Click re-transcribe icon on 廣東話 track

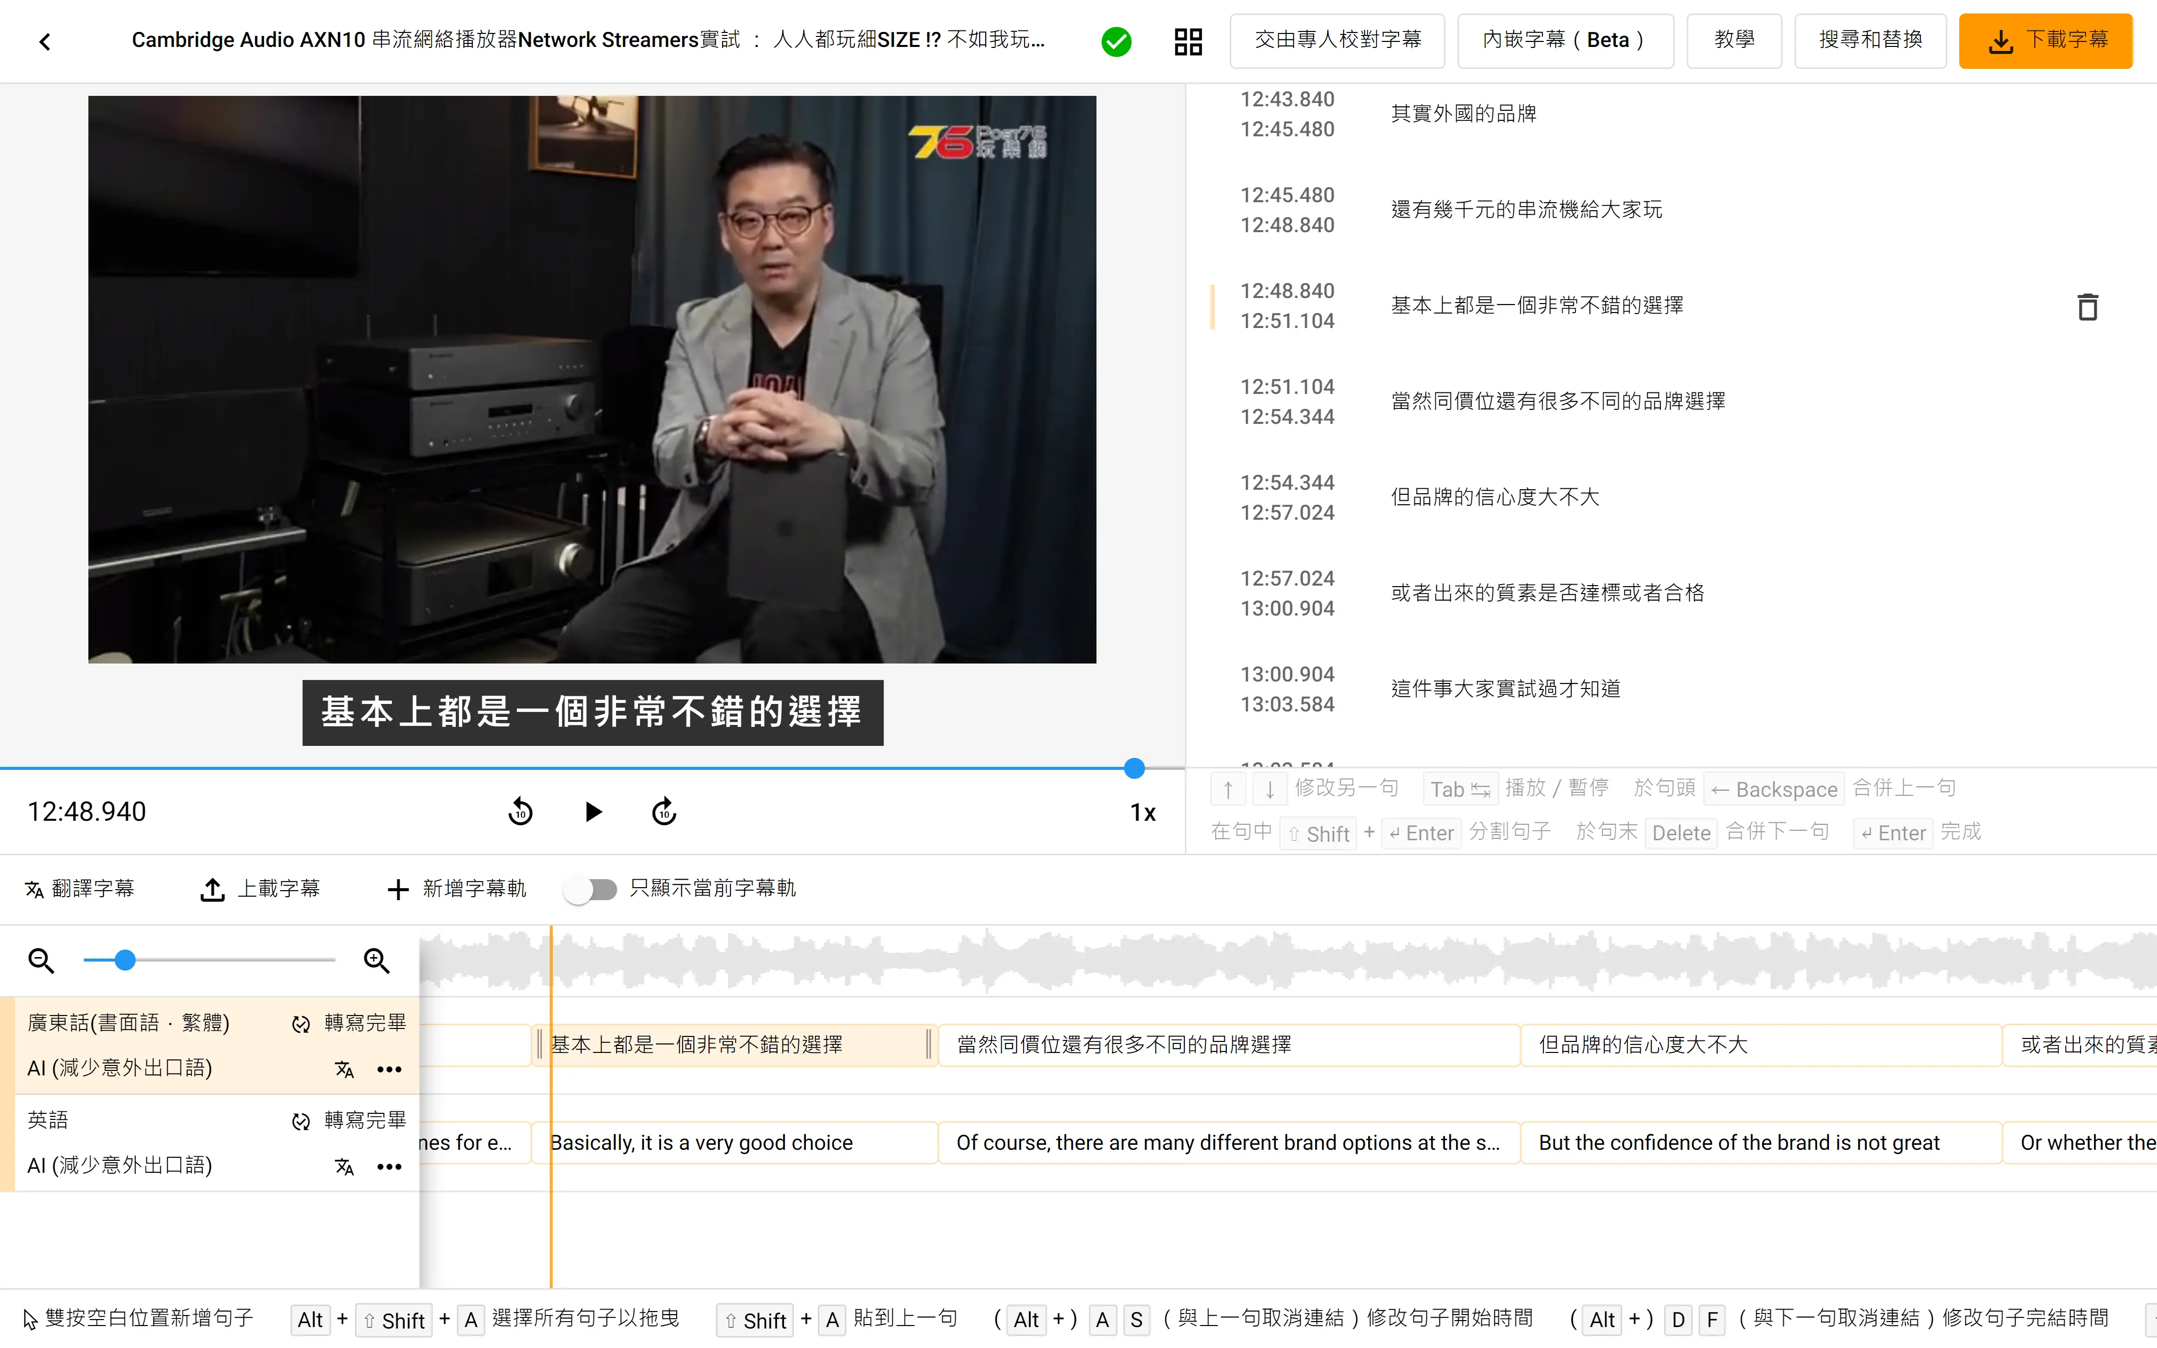tap(301, 1023)
